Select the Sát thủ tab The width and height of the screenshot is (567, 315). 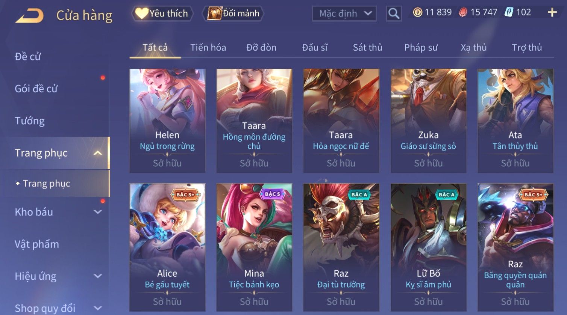[367, 47]
